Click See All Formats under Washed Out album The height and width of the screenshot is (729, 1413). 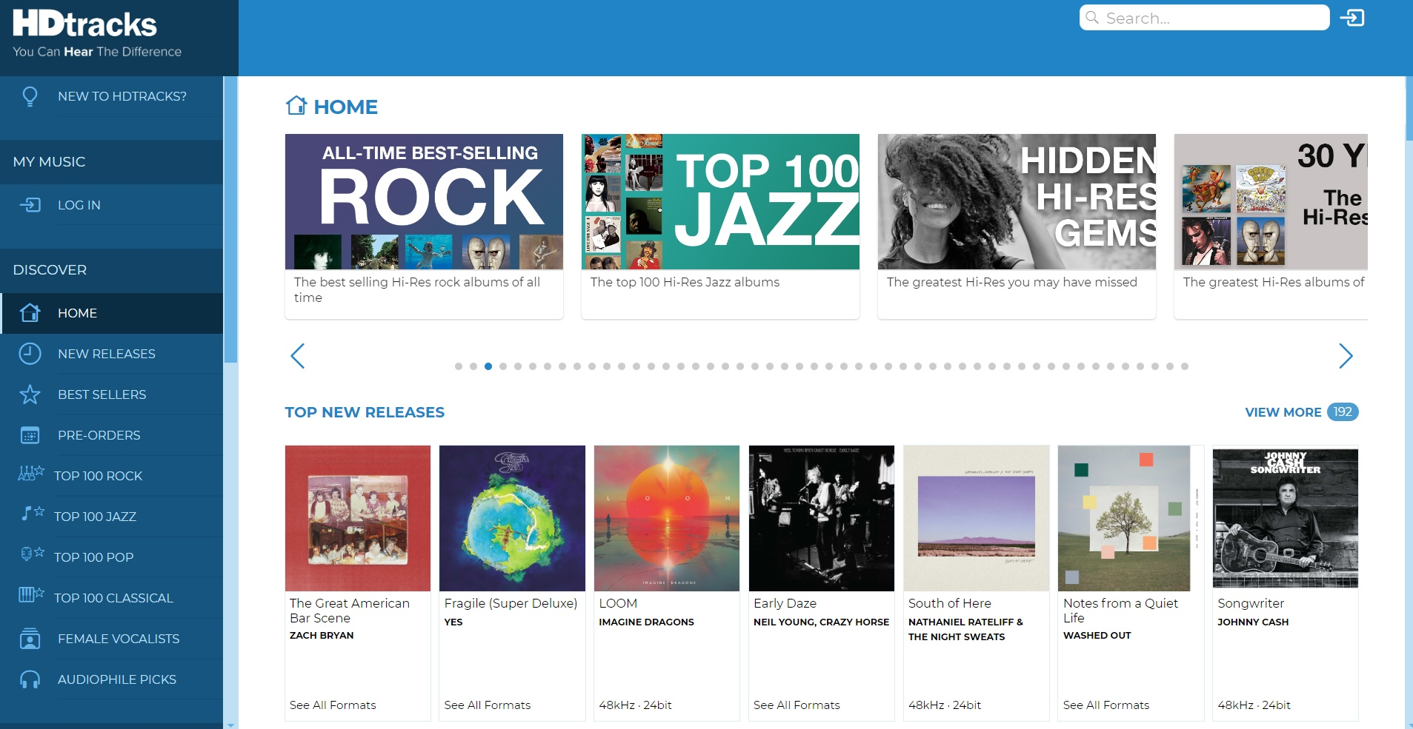pos(1106,705)
